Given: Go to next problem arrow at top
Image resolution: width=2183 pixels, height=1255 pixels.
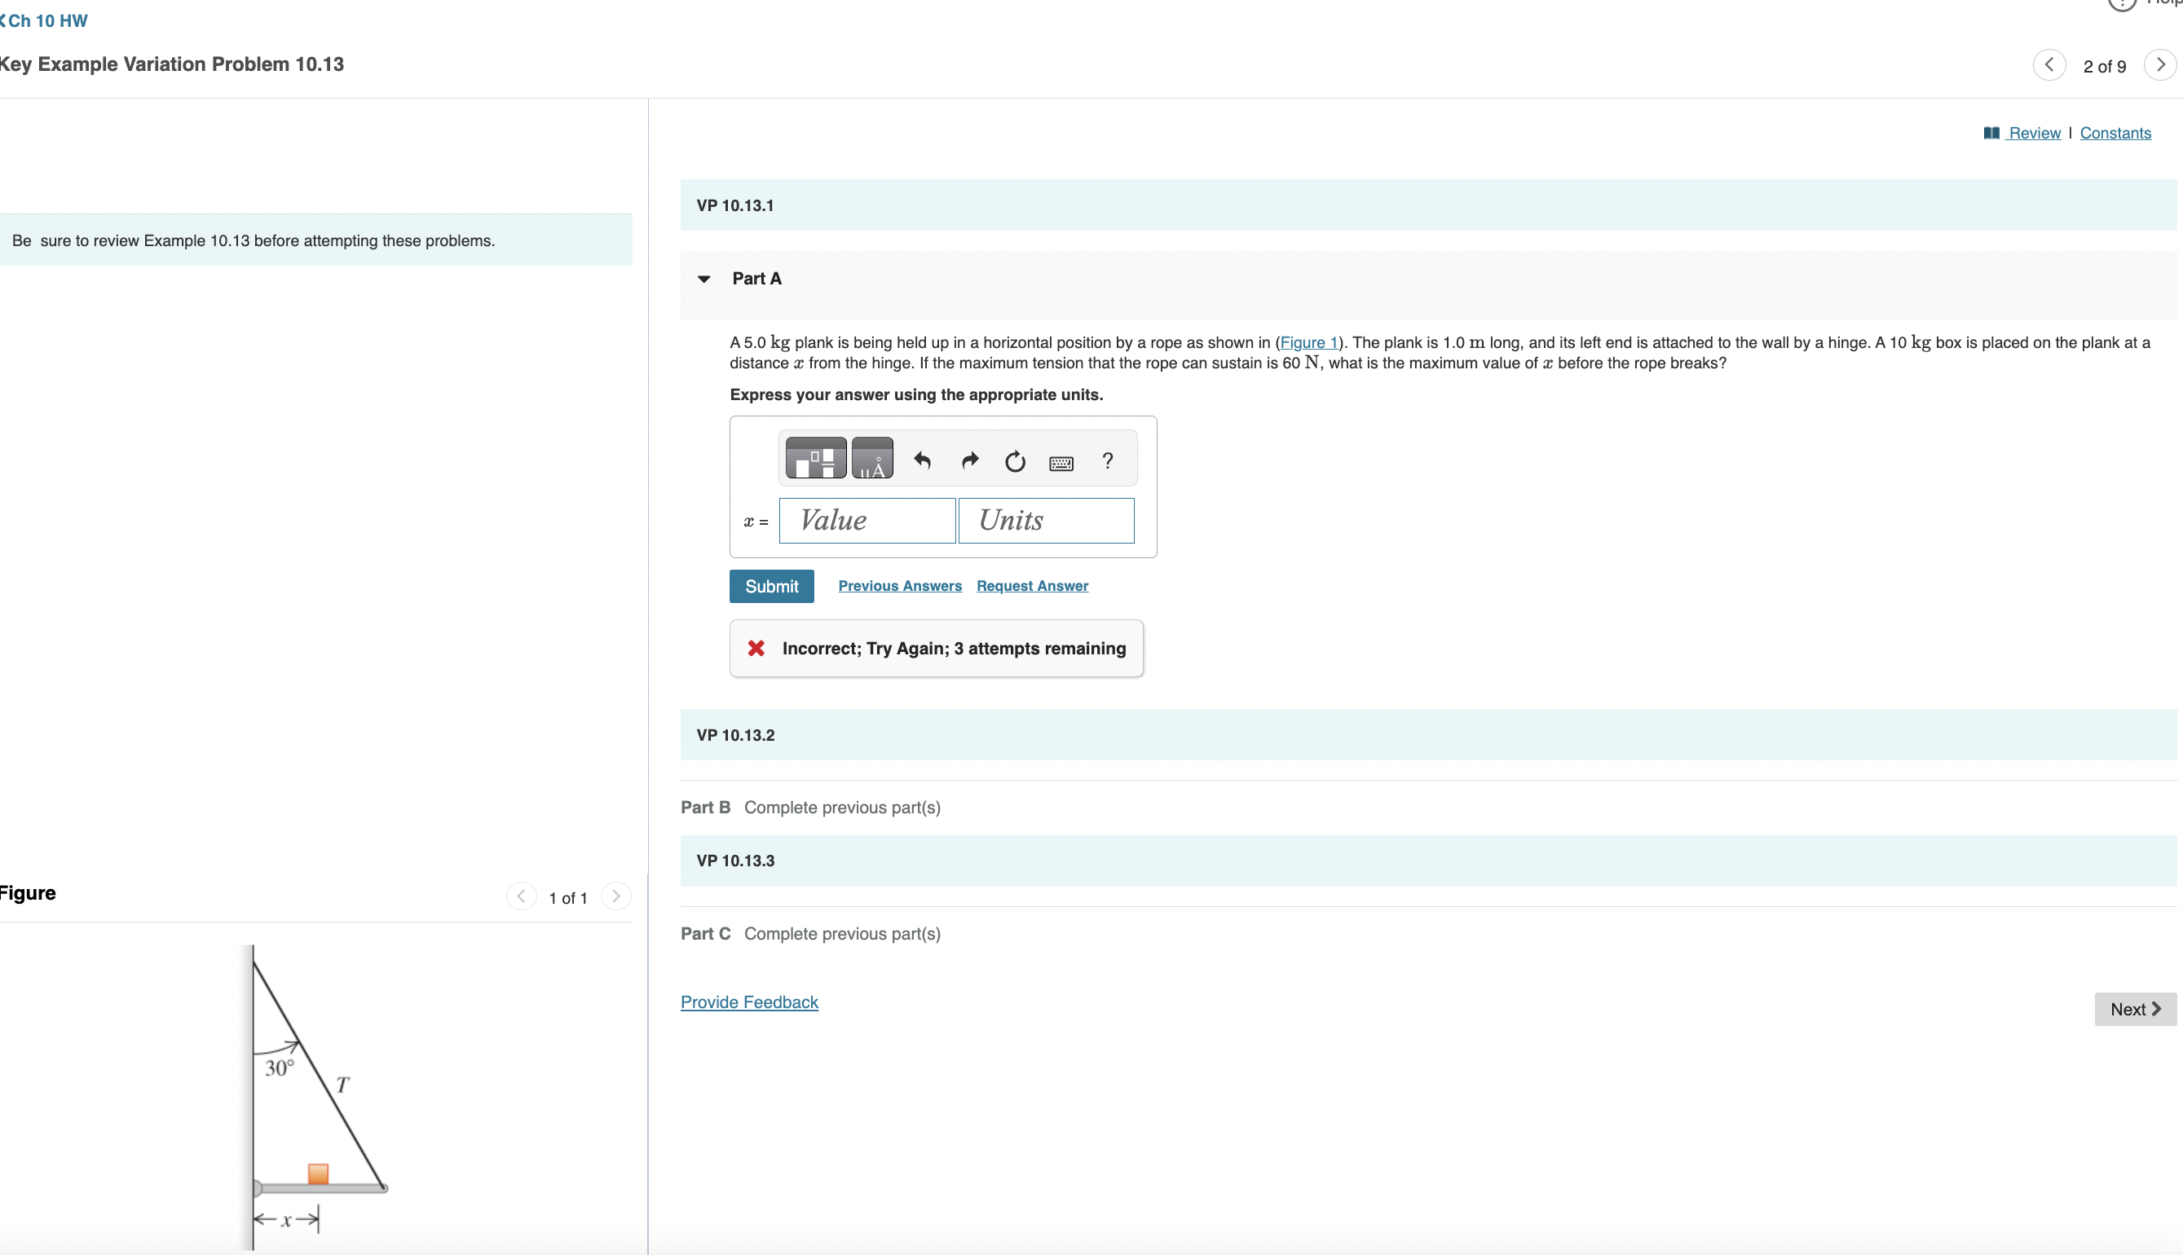Looking at the screenshot, I should pos(2159,64).
